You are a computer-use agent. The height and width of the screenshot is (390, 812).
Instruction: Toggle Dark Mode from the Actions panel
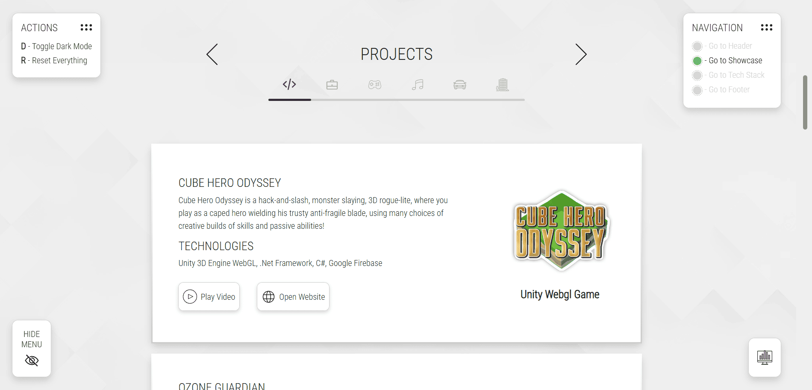pyautogui.click(x=56, y=46)
